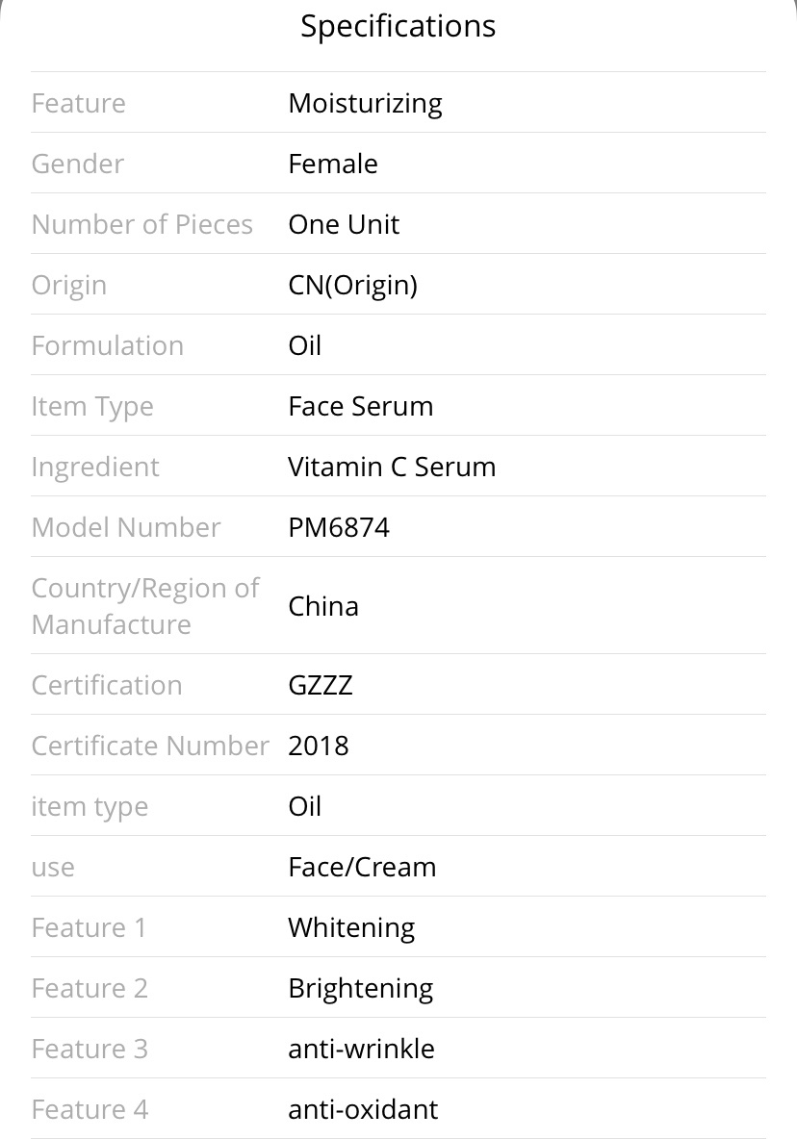Select certificate number 2018
Screen dimensions: 797x1139
(319, 746)
